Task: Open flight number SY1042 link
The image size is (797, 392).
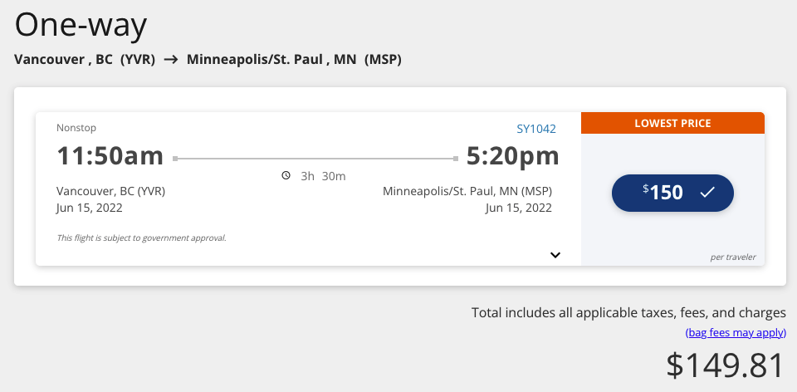Action: pos(536,129)
